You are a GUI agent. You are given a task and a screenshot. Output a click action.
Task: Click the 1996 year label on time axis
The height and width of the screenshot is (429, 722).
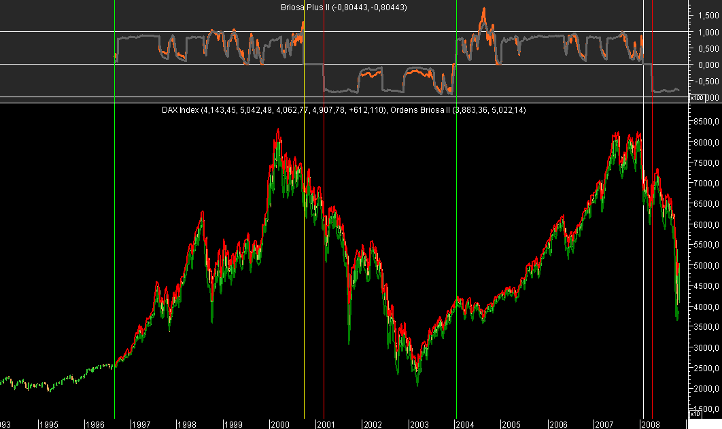click(x=95, y=424)
